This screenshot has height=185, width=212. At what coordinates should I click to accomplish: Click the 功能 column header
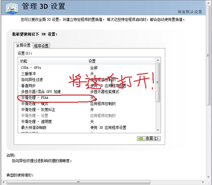click(x=24, y=61)
